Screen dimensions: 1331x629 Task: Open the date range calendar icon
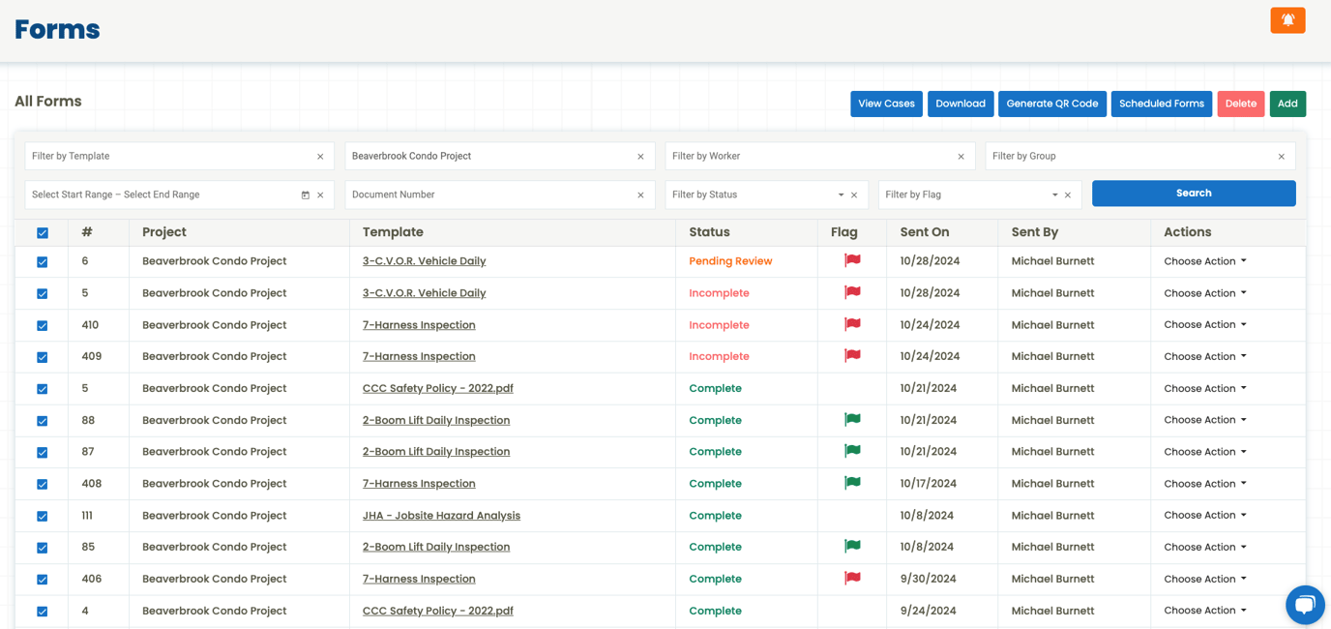[x=306, y=195]
